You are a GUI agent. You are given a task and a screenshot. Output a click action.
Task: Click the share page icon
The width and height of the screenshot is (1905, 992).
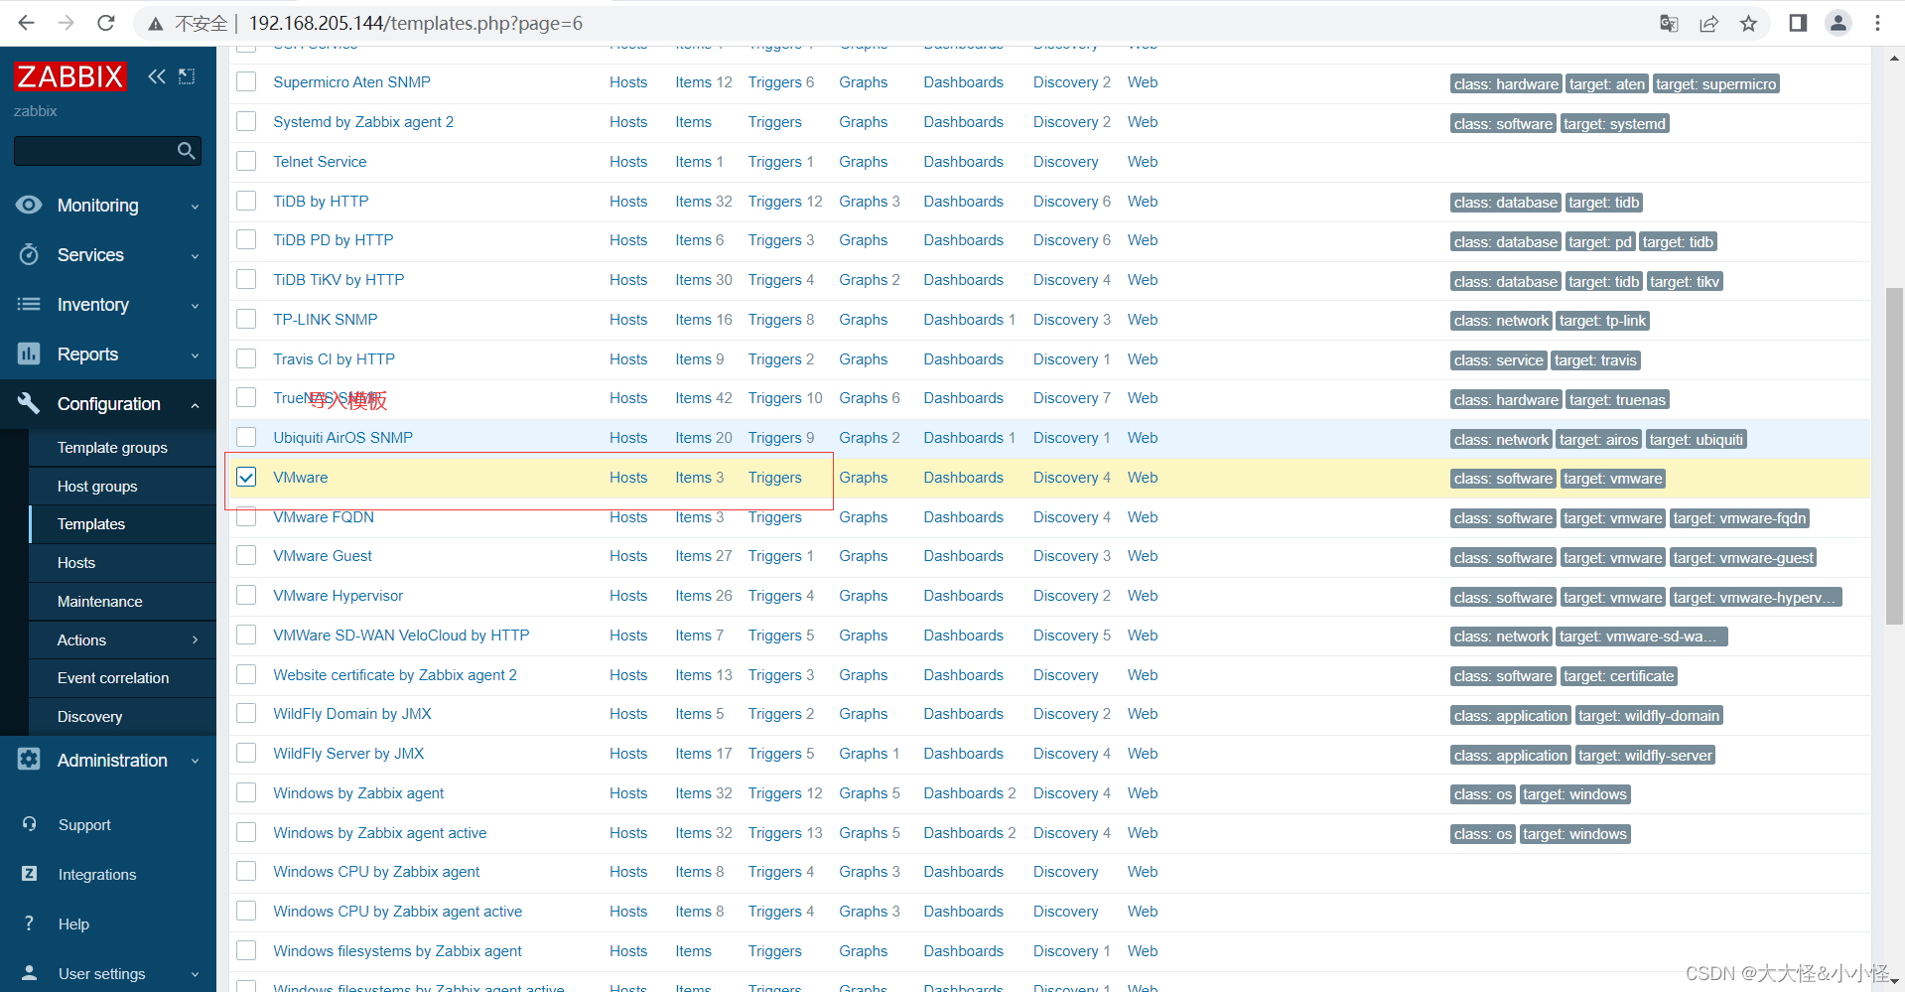click(x=1708, y=23)
